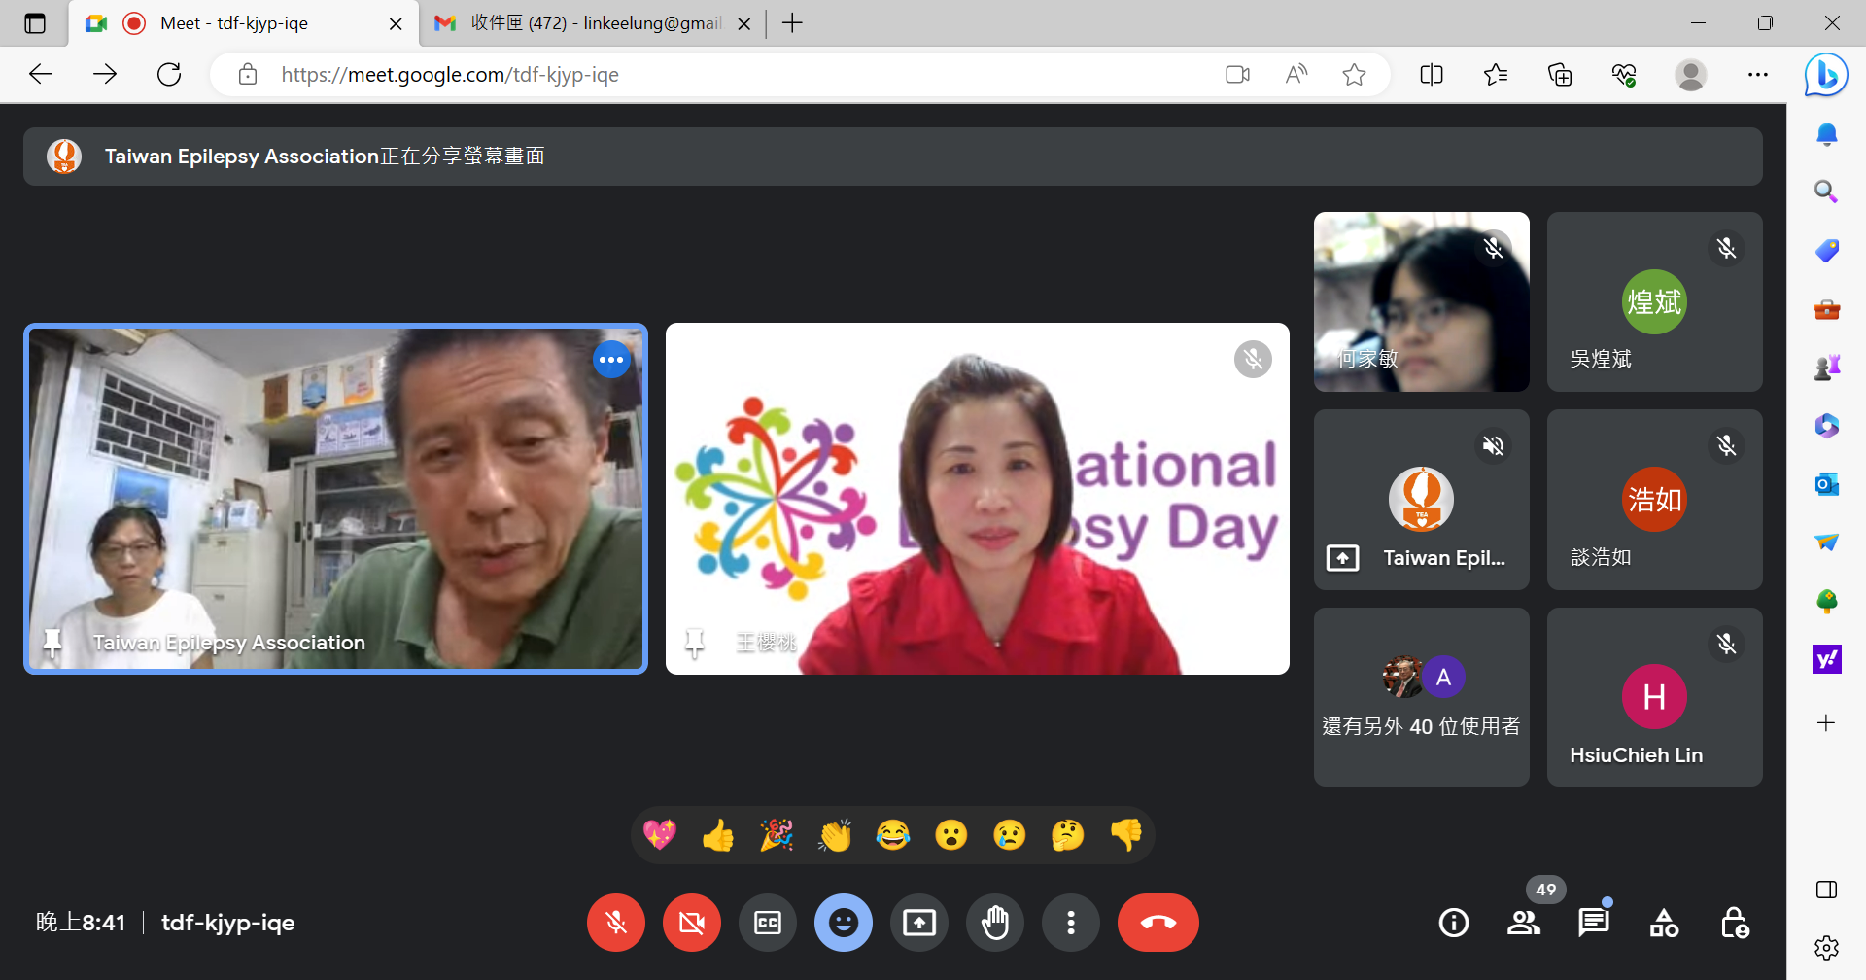The width and height of the screenshot is (1866, 980).
Task: Open more options three-dot menu in call bar
Action: [1070, 923]
